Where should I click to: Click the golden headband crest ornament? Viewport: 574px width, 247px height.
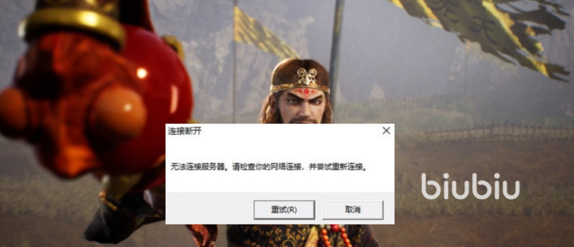click(x=307, y=76)
